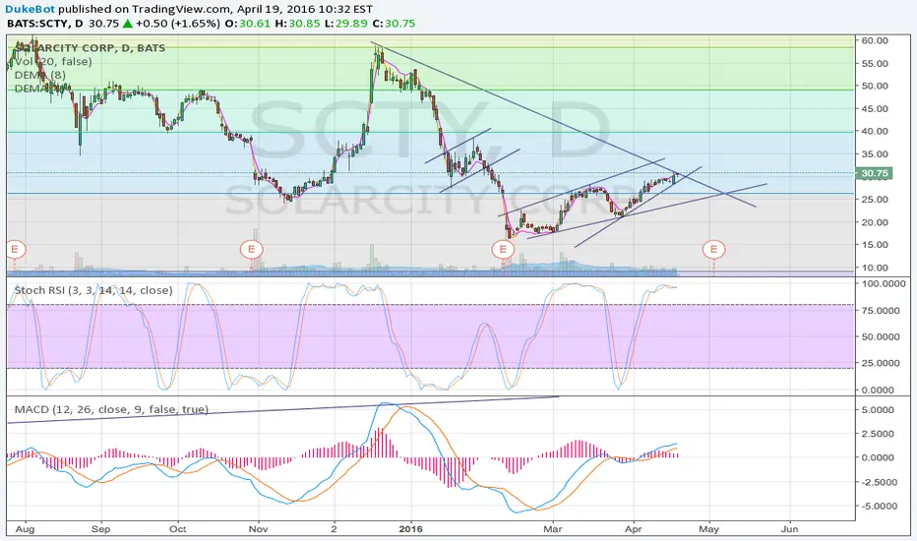
Task: Select the BATS:SCTY, D symbol text
Action: (x=45, y=24)
